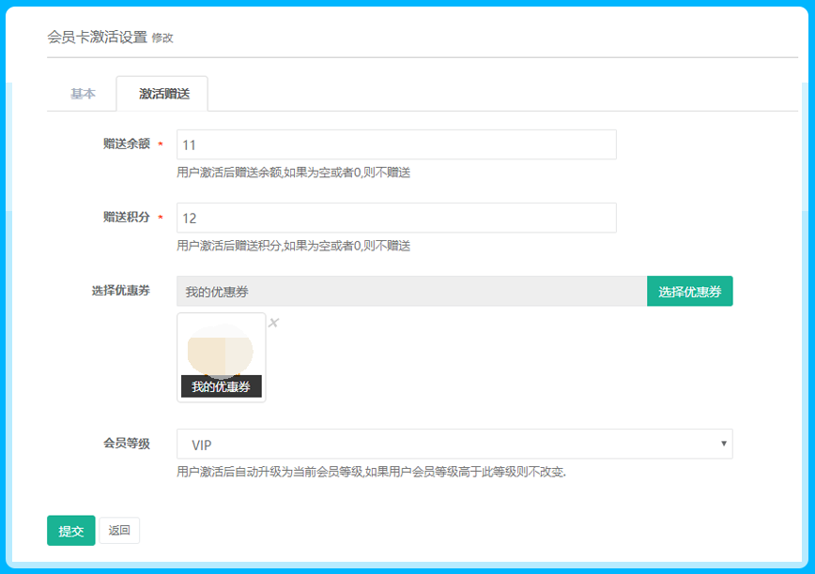Click the 会员卡激活设置 page title
815x574 pixels.
tap(98, 37)
